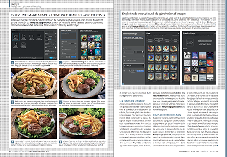Viewport: 227px width, 157px height.
Task: Expand the Effets (3) row
Action: pyautogui.click(x=134, y=66)
